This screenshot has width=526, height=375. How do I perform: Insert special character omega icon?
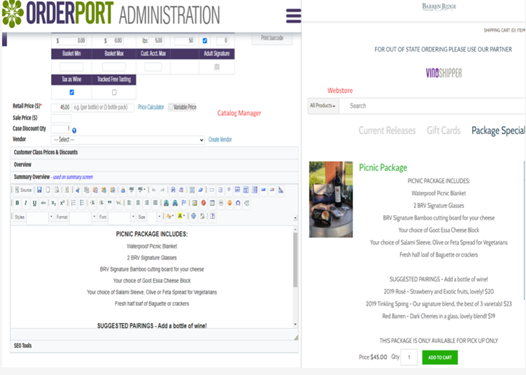[238, 202]
